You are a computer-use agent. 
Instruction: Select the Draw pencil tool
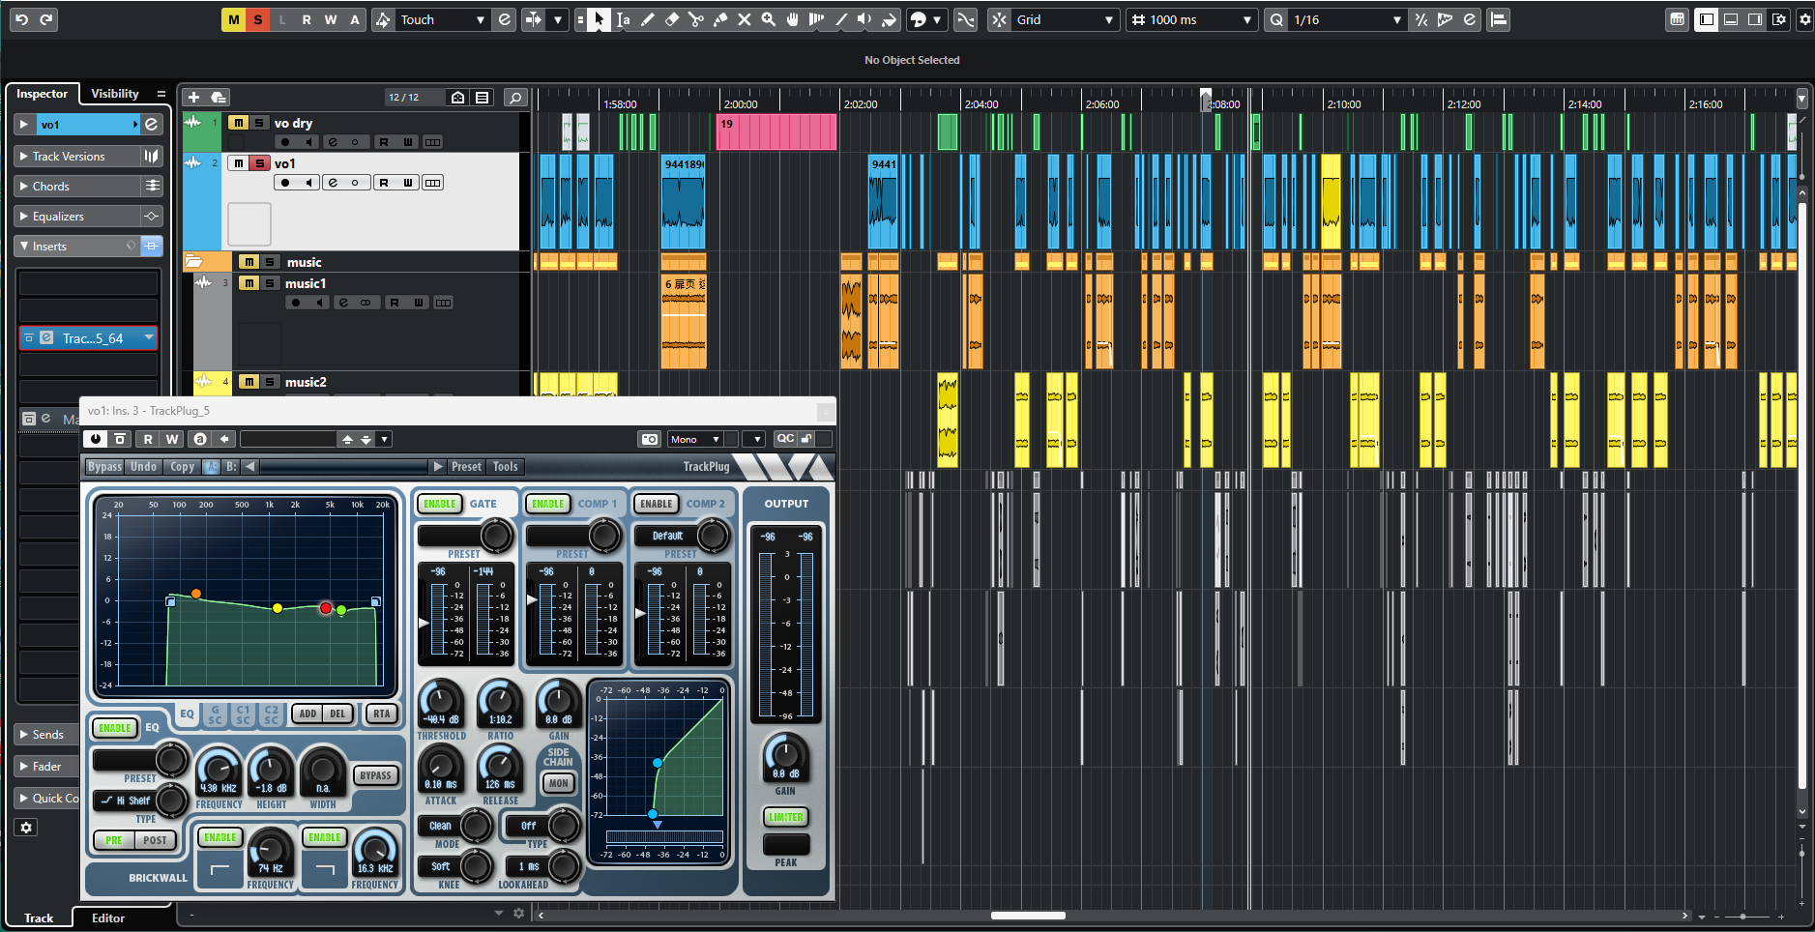648,19
